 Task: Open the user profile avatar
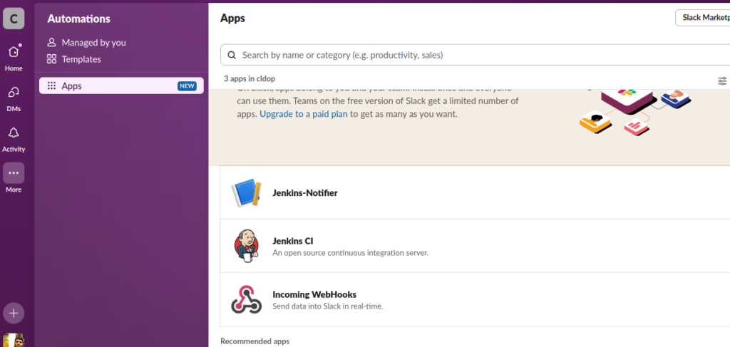14,340
